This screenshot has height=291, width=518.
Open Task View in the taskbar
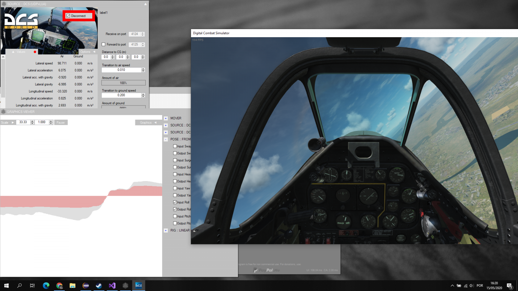pyautogui.click(x=32, y=286)
